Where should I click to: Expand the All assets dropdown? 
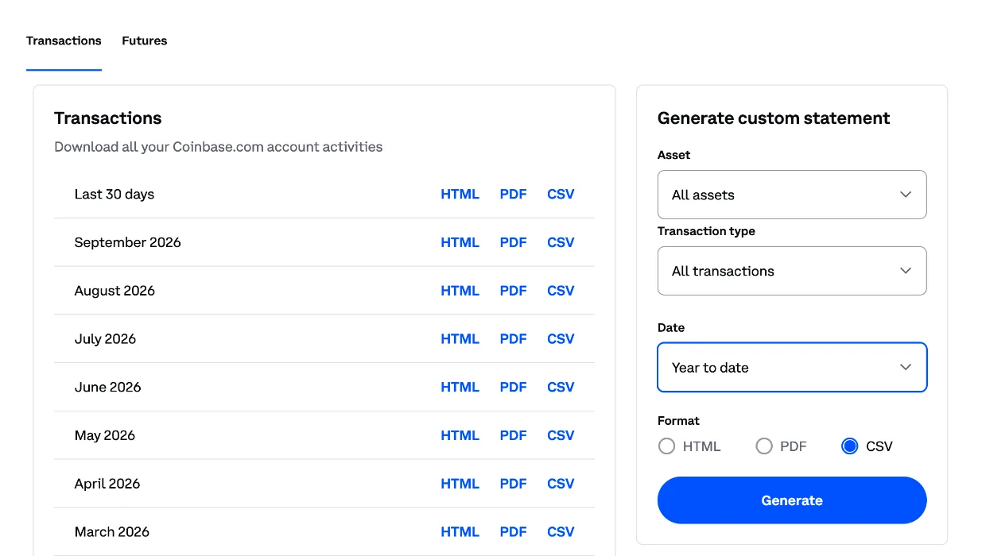(792, 195)
